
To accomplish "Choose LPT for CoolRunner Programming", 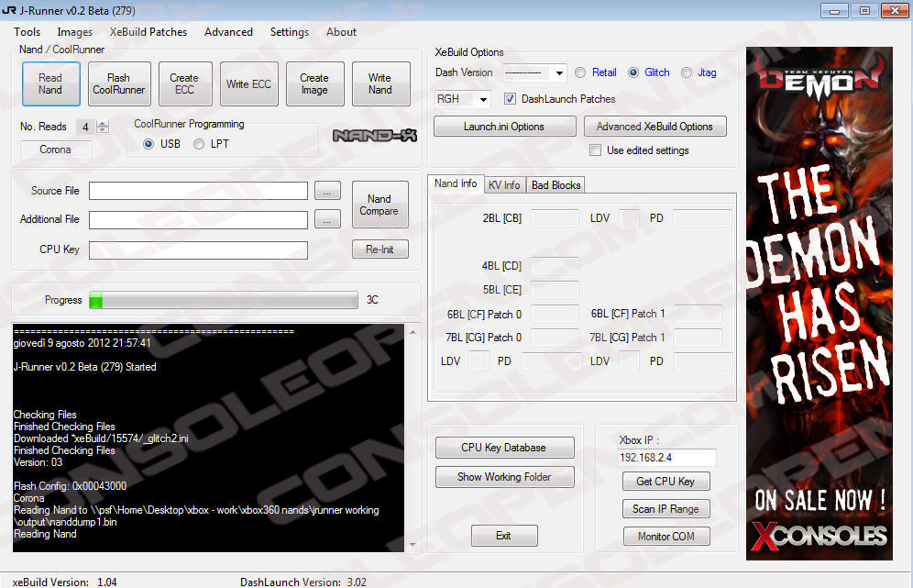I will point(199,144).
